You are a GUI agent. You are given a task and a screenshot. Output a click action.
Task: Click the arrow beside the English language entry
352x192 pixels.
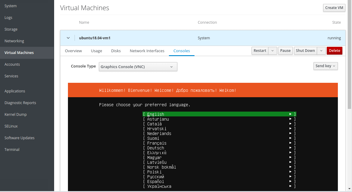[290, 114]
